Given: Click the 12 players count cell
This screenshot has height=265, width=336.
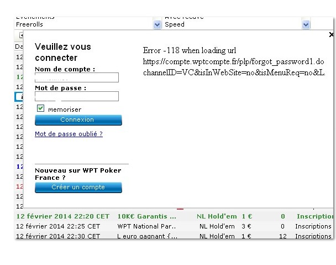Looking at the screenshot, I should coord(282,236).
